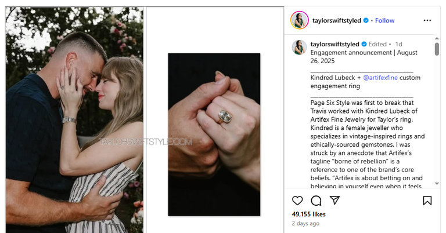Screen dimensions: 446x233
Task: Like the post with the heart icon
Action: (297, 201)
